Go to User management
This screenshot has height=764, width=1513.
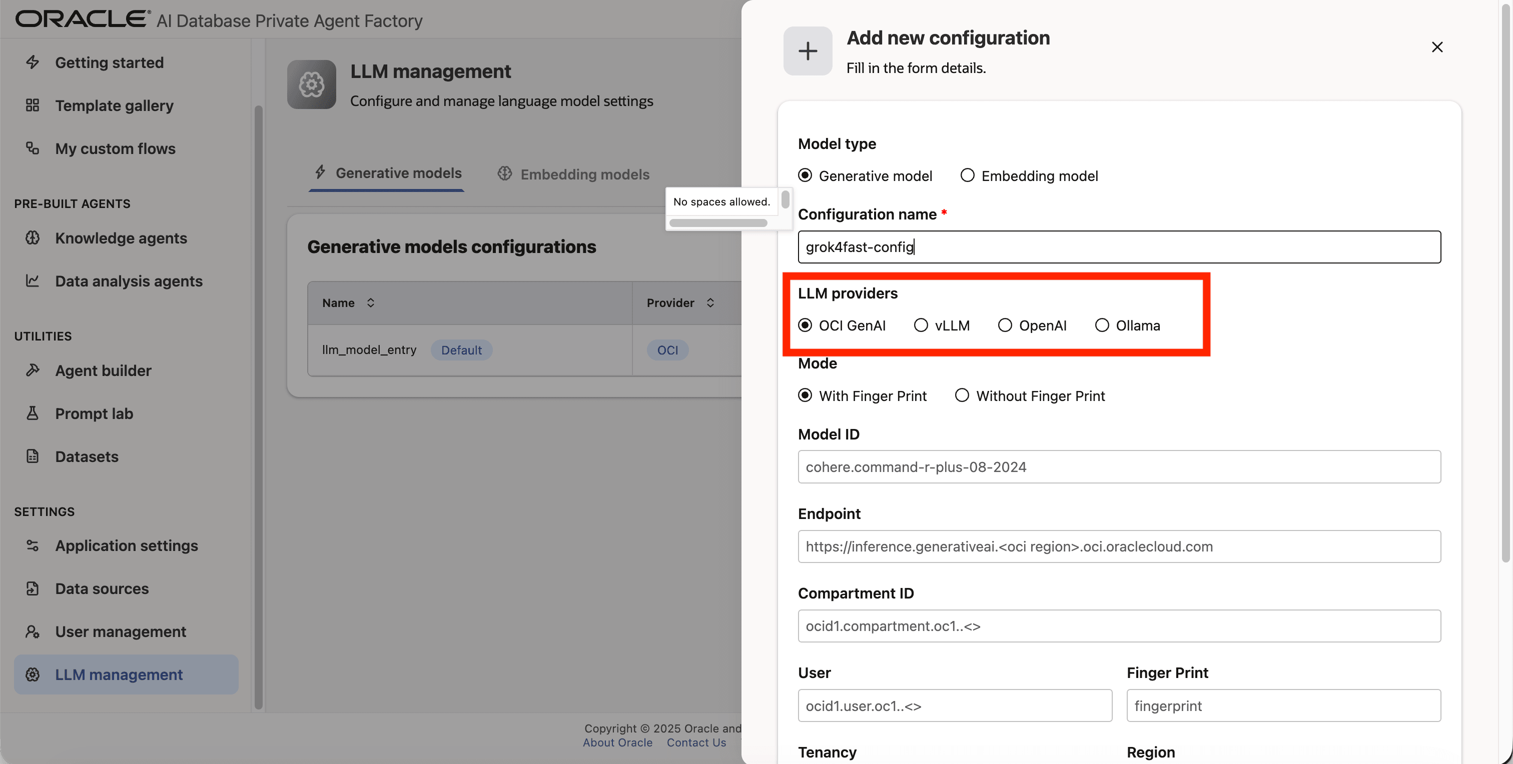[121, 631]
